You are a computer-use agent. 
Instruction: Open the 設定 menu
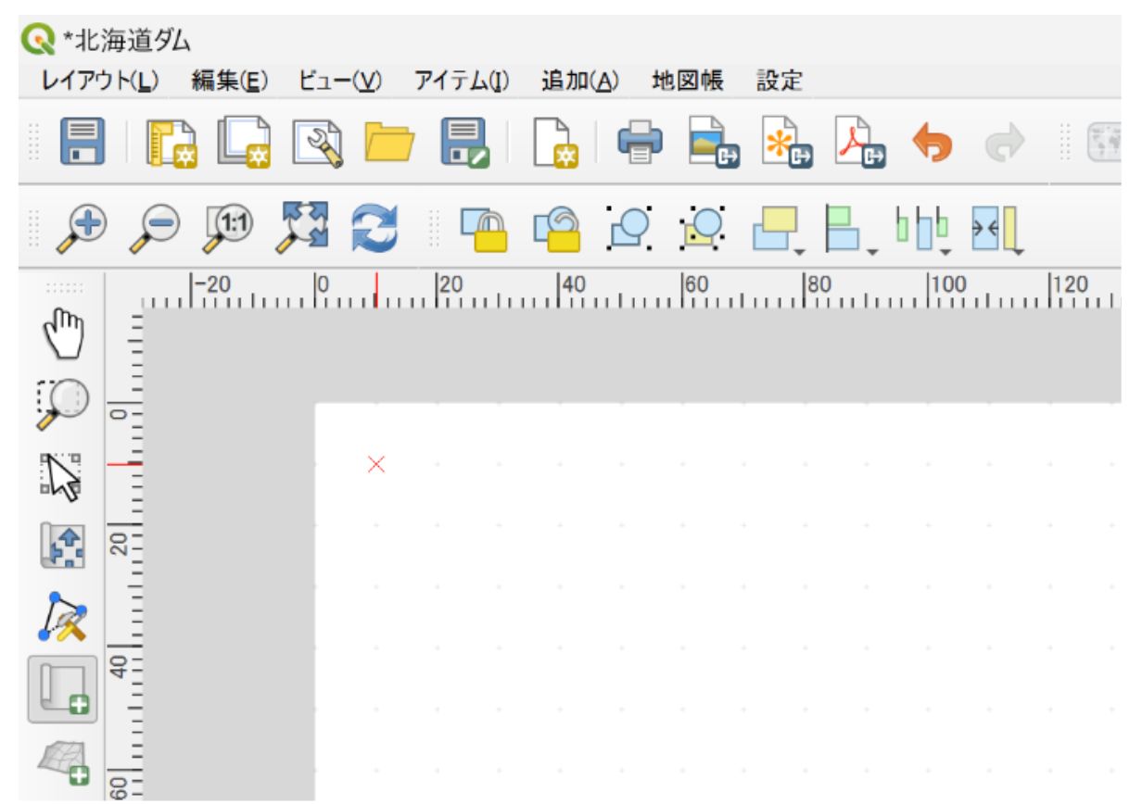[x=780, y=81]
